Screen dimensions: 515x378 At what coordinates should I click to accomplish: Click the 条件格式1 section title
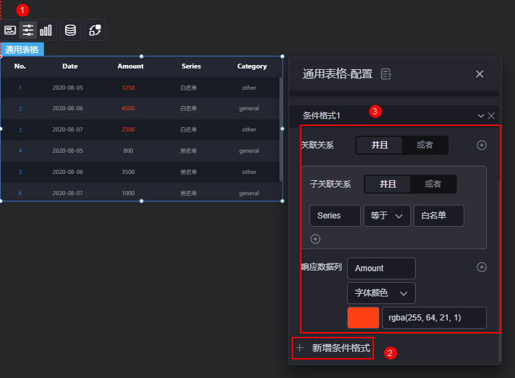point(321,116)
